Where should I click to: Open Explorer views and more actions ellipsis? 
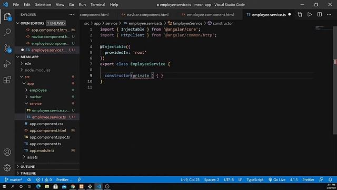coord(72,15)
